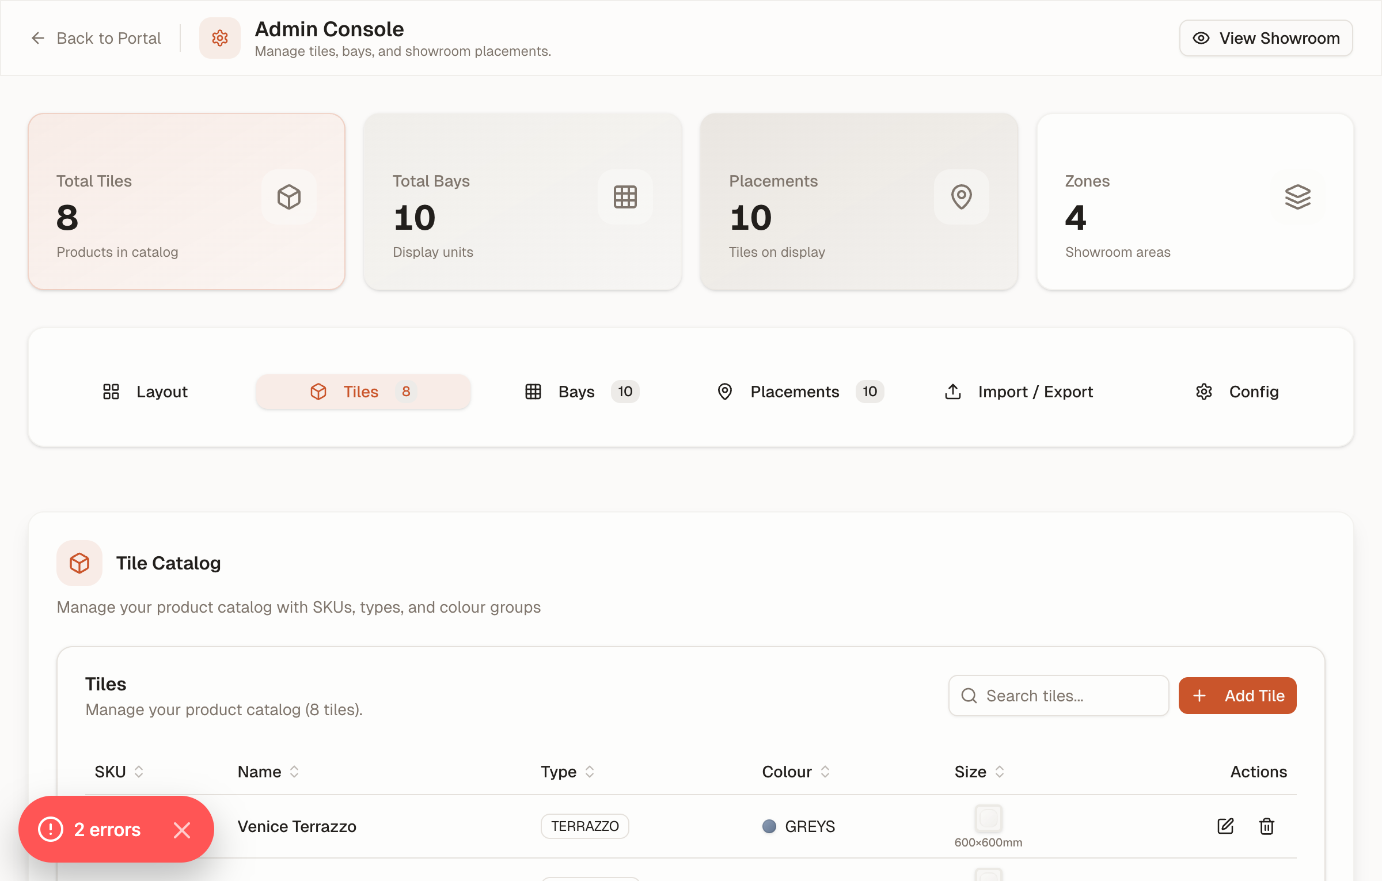This screenshot has width=1382, height=881.
Task: Click the eye icon in View Showroom button
Action: [x=1201, y=37]
